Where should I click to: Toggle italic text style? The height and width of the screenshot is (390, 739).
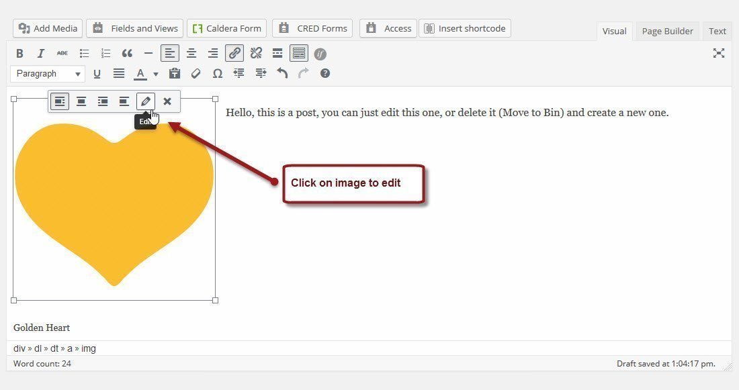[x=41, y=54]
